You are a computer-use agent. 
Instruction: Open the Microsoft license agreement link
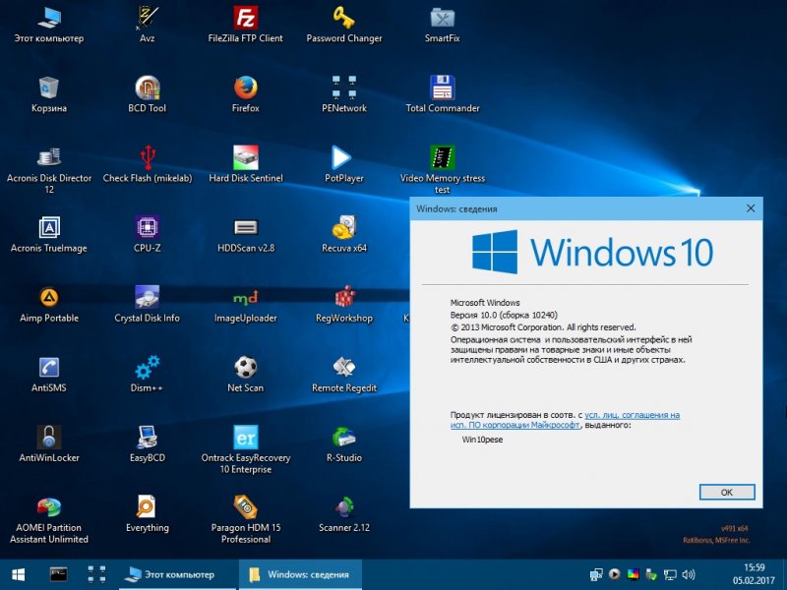pyautogui.click(x=565, y=420)
